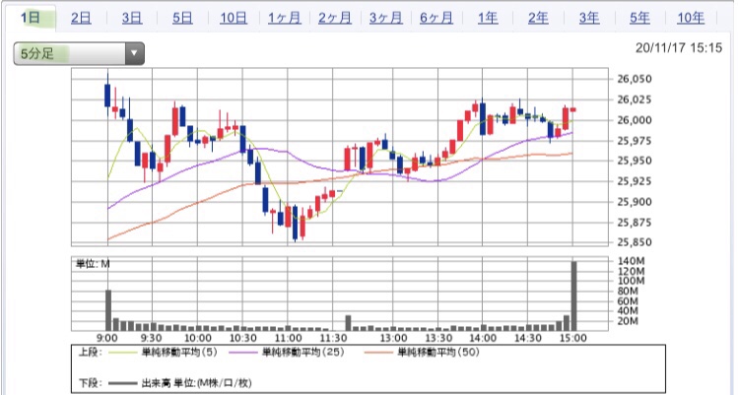
Task: Click the dropdown arrow beside 5分足
Action: (134, 53)
